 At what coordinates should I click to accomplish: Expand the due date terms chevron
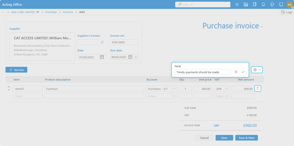click(136, 57)
